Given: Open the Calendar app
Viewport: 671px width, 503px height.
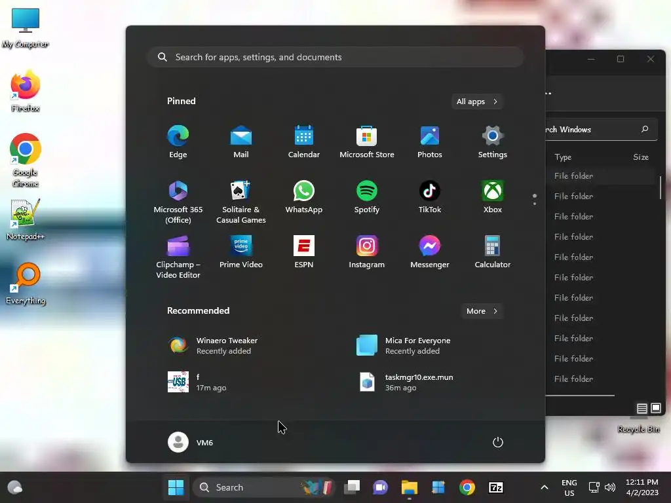Looking at the screenshot, I should [x=304, y=142].
